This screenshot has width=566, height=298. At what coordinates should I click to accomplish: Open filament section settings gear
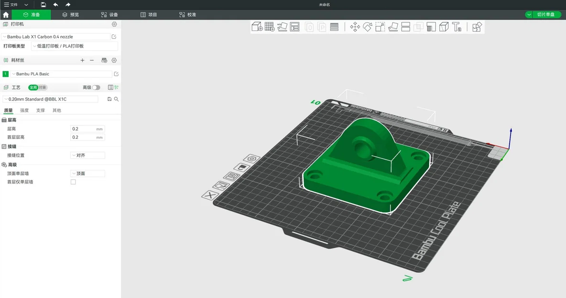pos(114,60)
